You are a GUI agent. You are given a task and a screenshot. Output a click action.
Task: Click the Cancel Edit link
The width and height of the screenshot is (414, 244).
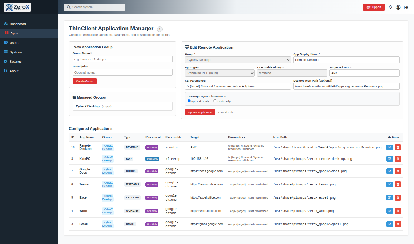226,112
